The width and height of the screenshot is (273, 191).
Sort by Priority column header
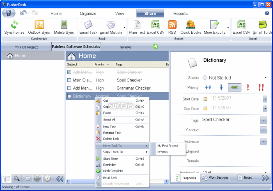[x=103, y=65]
